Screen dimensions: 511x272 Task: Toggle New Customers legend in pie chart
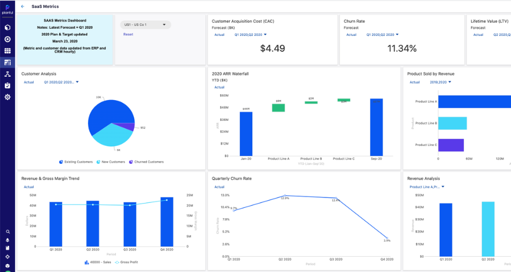click(110, 162)
